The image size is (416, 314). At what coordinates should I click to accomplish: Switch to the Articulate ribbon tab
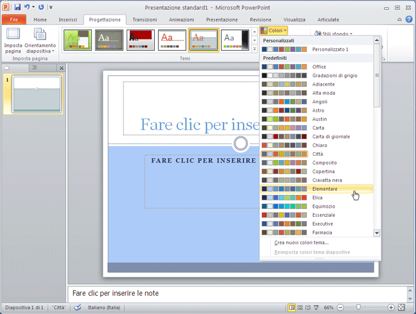point(328,20)
